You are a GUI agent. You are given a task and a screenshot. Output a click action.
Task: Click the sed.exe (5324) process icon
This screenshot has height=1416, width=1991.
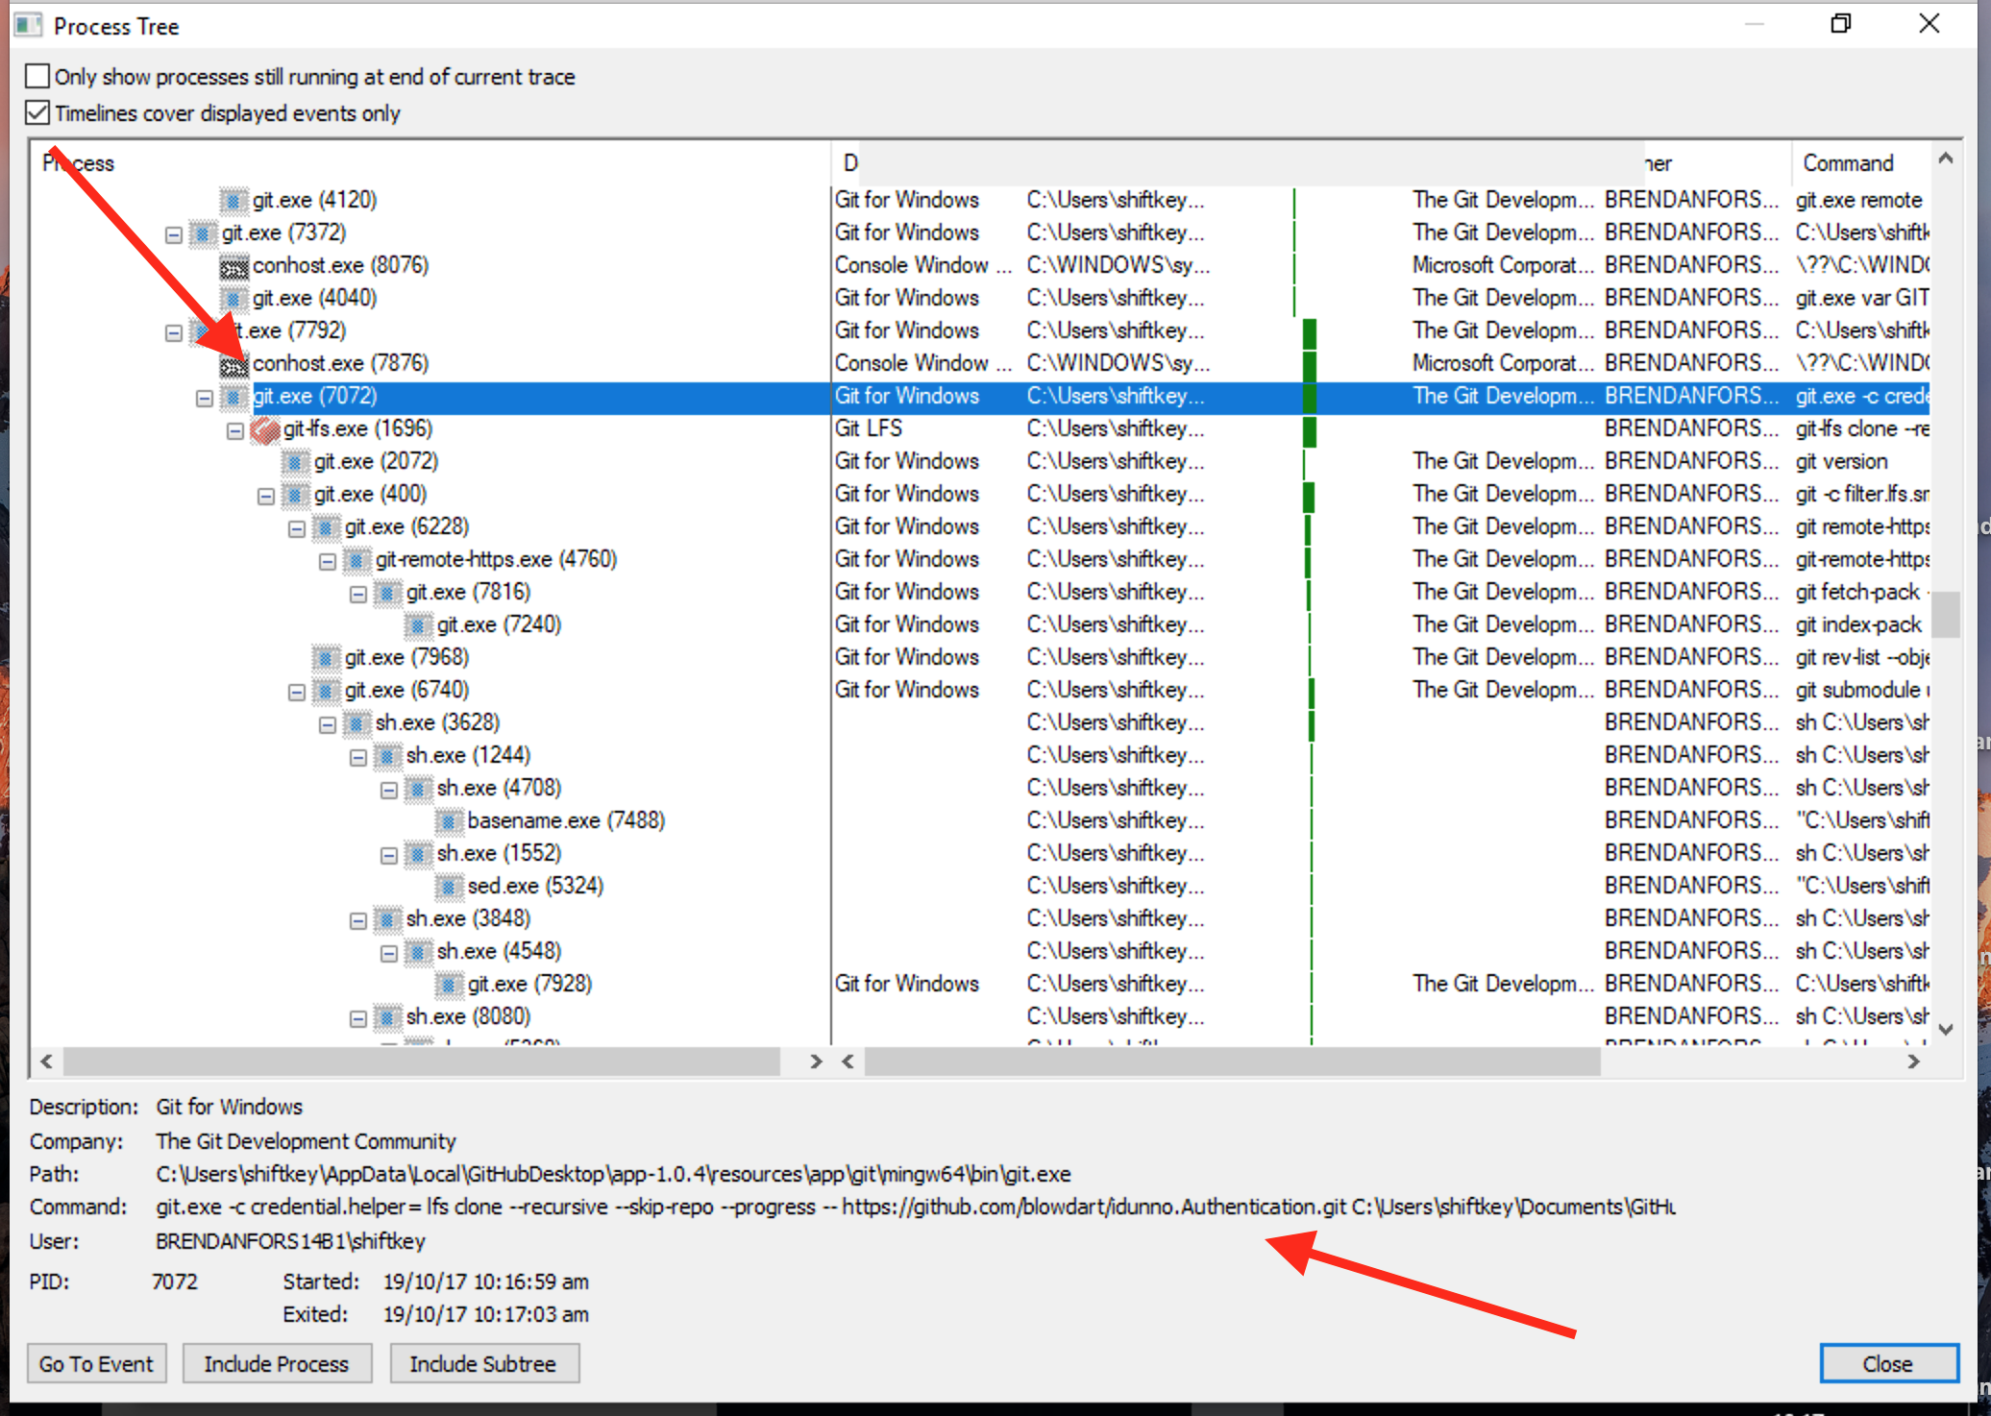click(x=449, y=886)
